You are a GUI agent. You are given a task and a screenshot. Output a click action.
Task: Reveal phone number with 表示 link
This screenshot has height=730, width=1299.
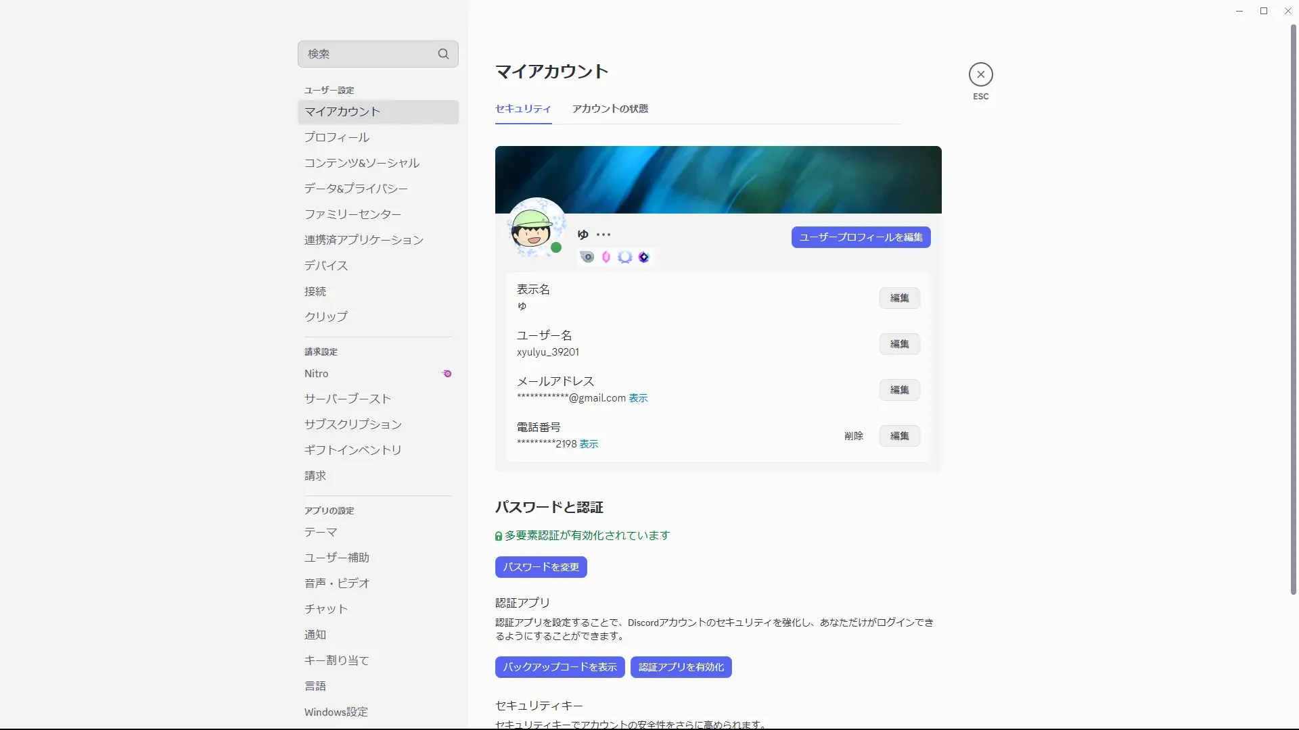point(589,444)
